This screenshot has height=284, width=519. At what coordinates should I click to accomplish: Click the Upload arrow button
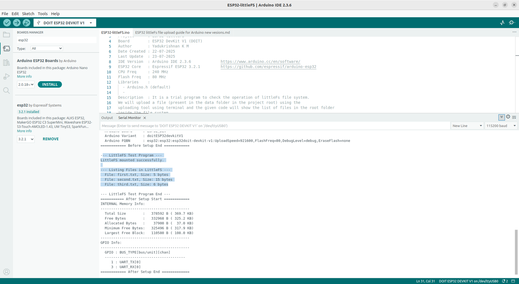17,23
